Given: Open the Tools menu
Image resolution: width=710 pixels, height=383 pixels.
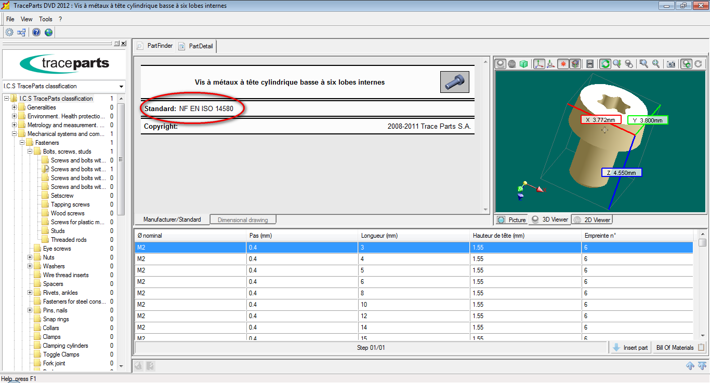Looking at the screenshot, I should (x=46, y=19).
